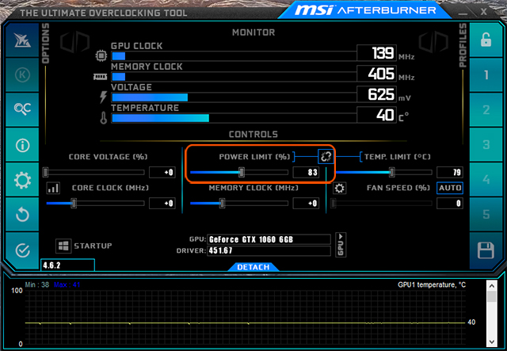This screenshot has height=351, width=507.
Task: Open the information (i) panel
Action: pos(22,145)
